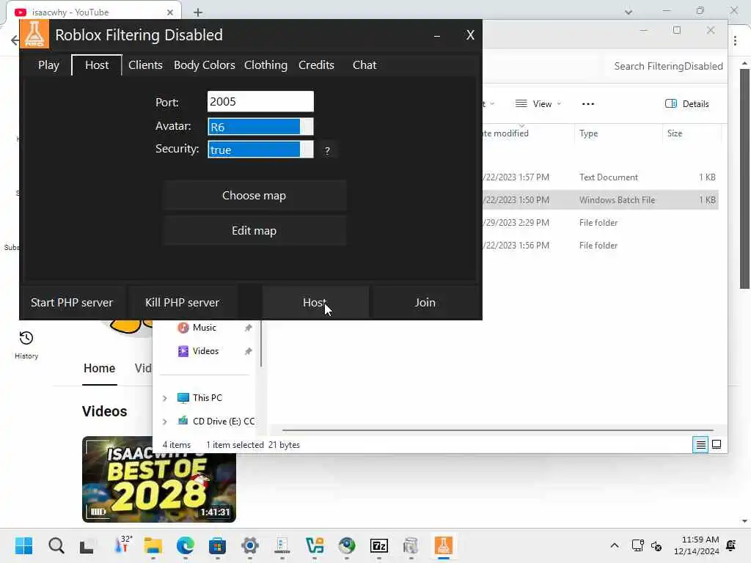This screenshot has height=563, width=751.
Task: Click the Choose map button
Action: (254, 195)
